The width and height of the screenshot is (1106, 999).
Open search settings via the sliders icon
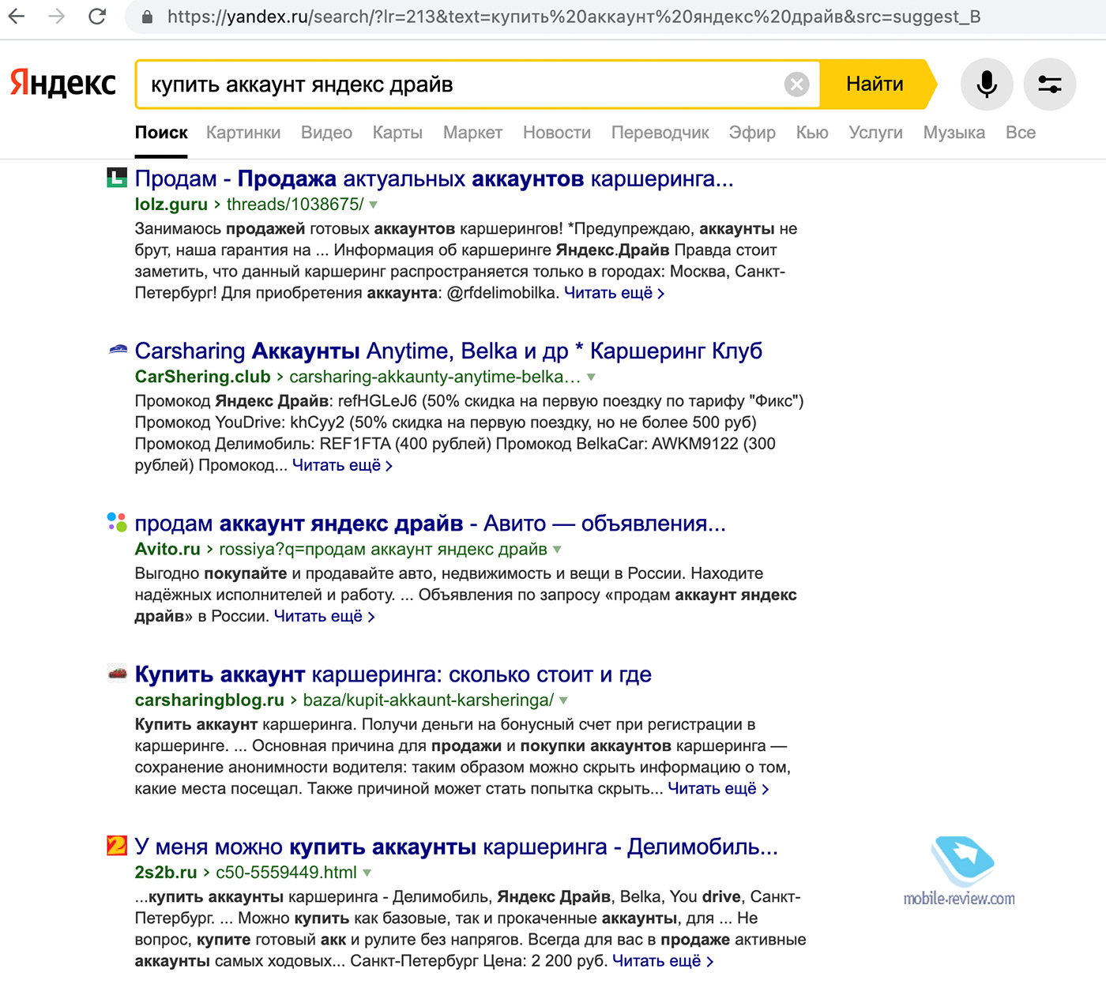coord(1050,84)
